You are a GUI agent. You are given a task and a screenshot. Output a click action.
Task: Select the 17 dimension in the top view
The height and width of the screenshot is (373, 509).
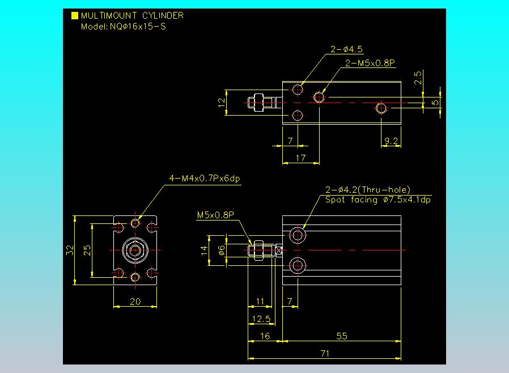click(300, 158)
